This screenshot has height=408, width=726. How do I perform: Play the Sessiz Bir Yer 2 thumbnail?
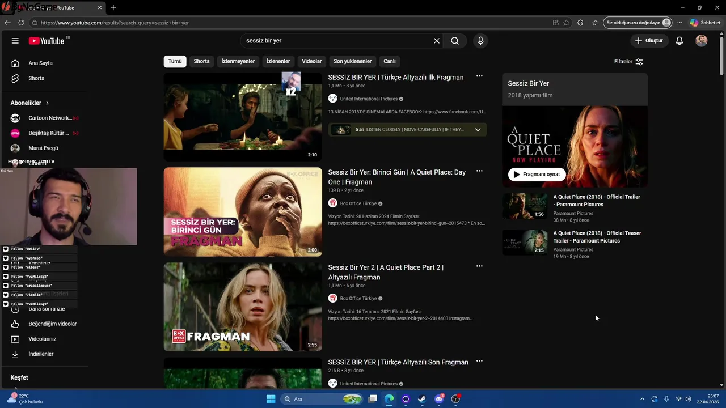(243, 307)
